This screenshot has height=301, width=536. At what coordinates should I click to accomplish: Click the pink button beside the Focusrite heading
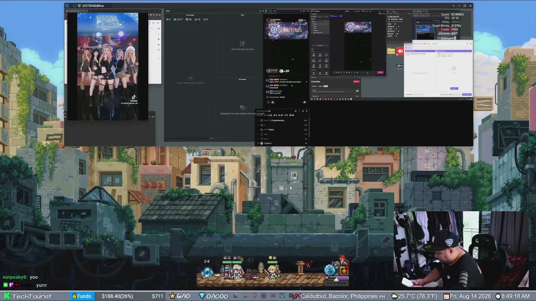tap(356, 82)
